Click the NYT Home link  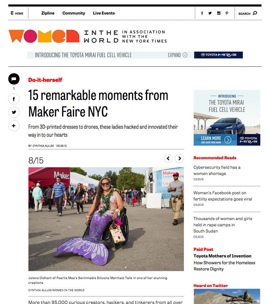coord(17,13)
